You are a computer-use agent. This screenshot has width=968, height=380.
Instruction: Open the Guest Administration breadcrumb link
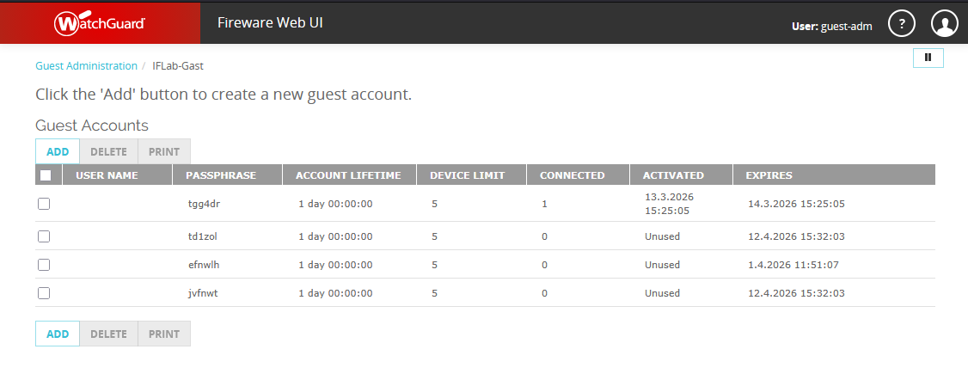tap(86, 65)
